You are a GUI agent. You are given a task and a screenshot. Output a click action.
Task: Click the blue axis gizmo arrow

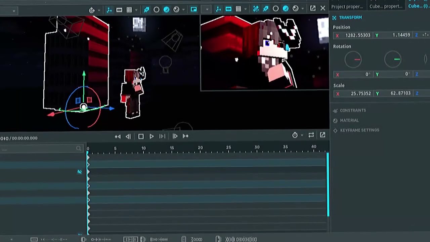(x=111, y=108)
